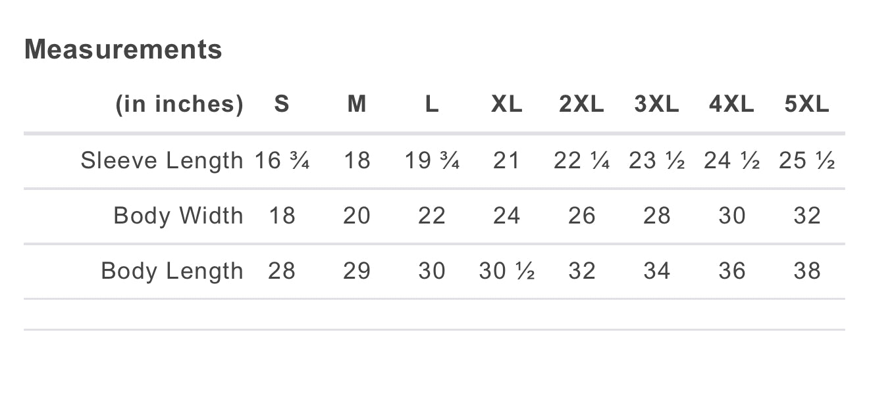Click the 19 ¾ sleeve length for L

(x=432, y=160)
